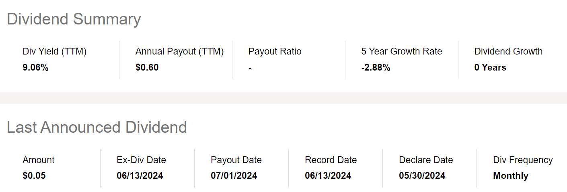Screen dimensions: 567x192
Task: Click the Payout Ratio label
Action: (275, 51)
